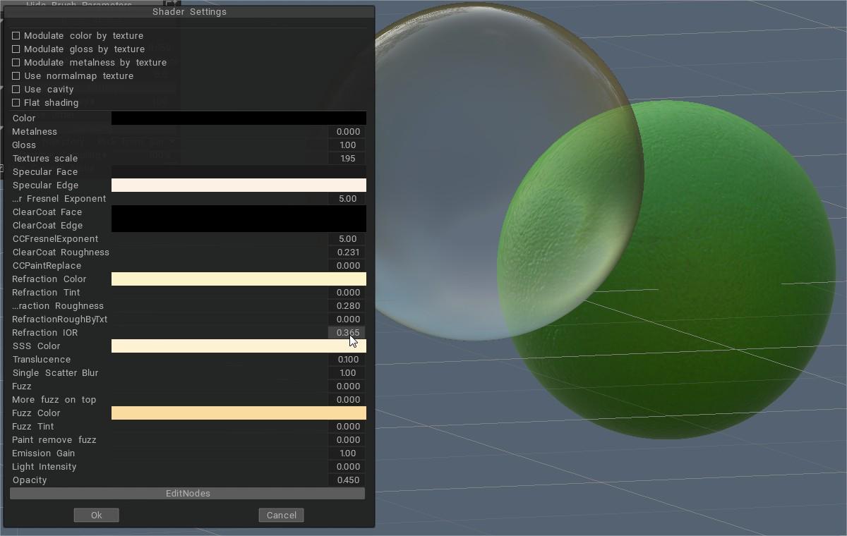This screenshot has height=536, width=847.
Task: Turn on "Use normalmap texture"
Action: 15,75
